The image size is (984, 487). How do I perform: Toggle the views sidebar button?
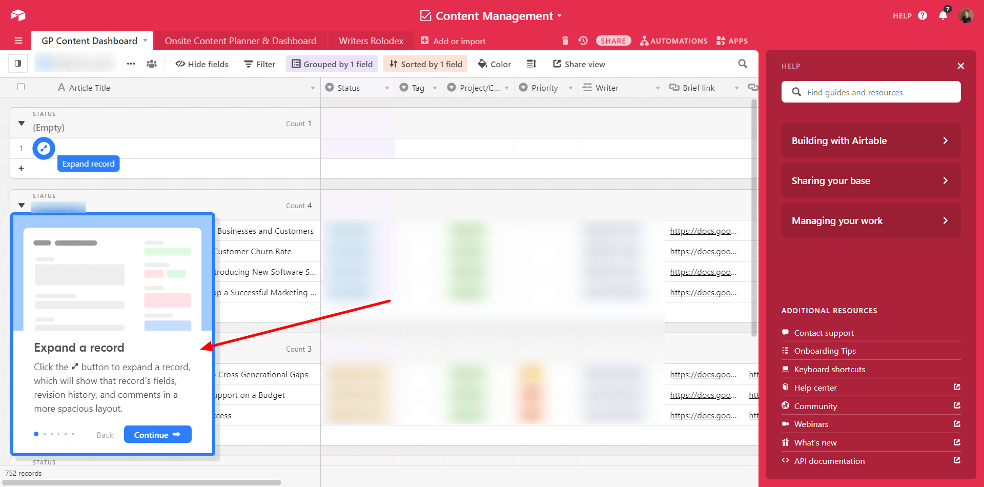(18, 64)
